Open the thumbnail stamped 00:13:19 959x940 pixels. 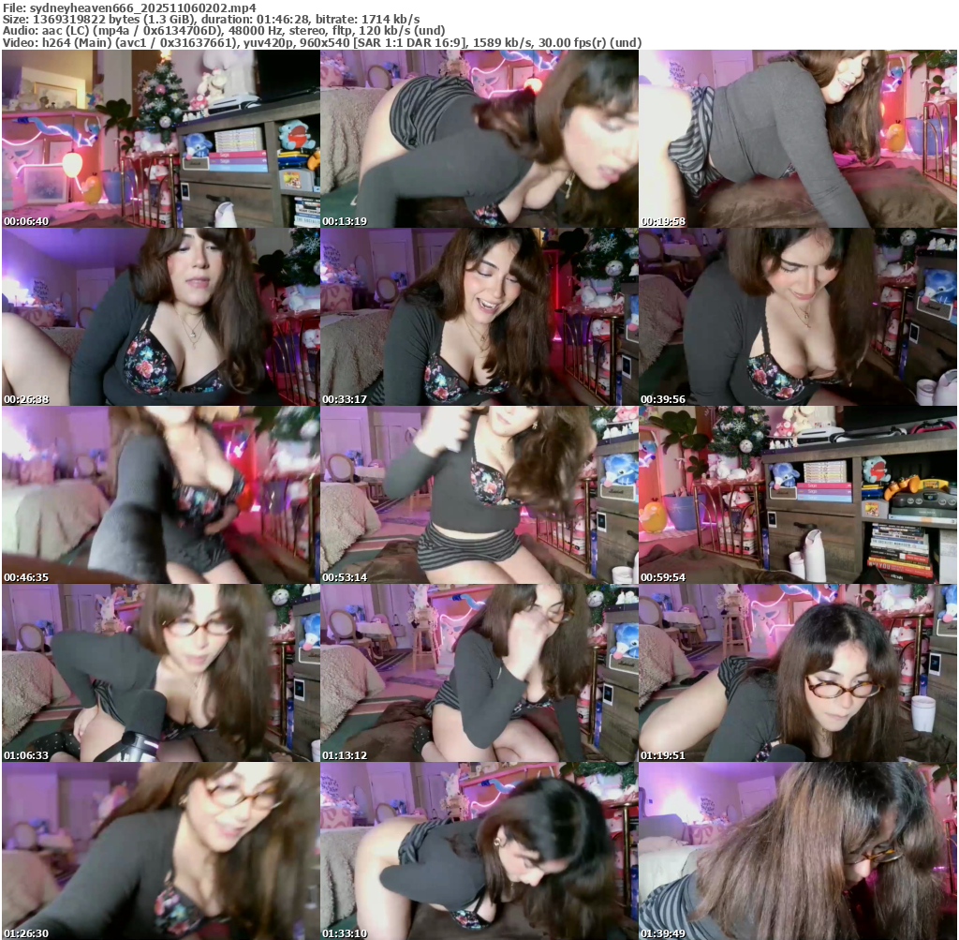pos(479,139)
